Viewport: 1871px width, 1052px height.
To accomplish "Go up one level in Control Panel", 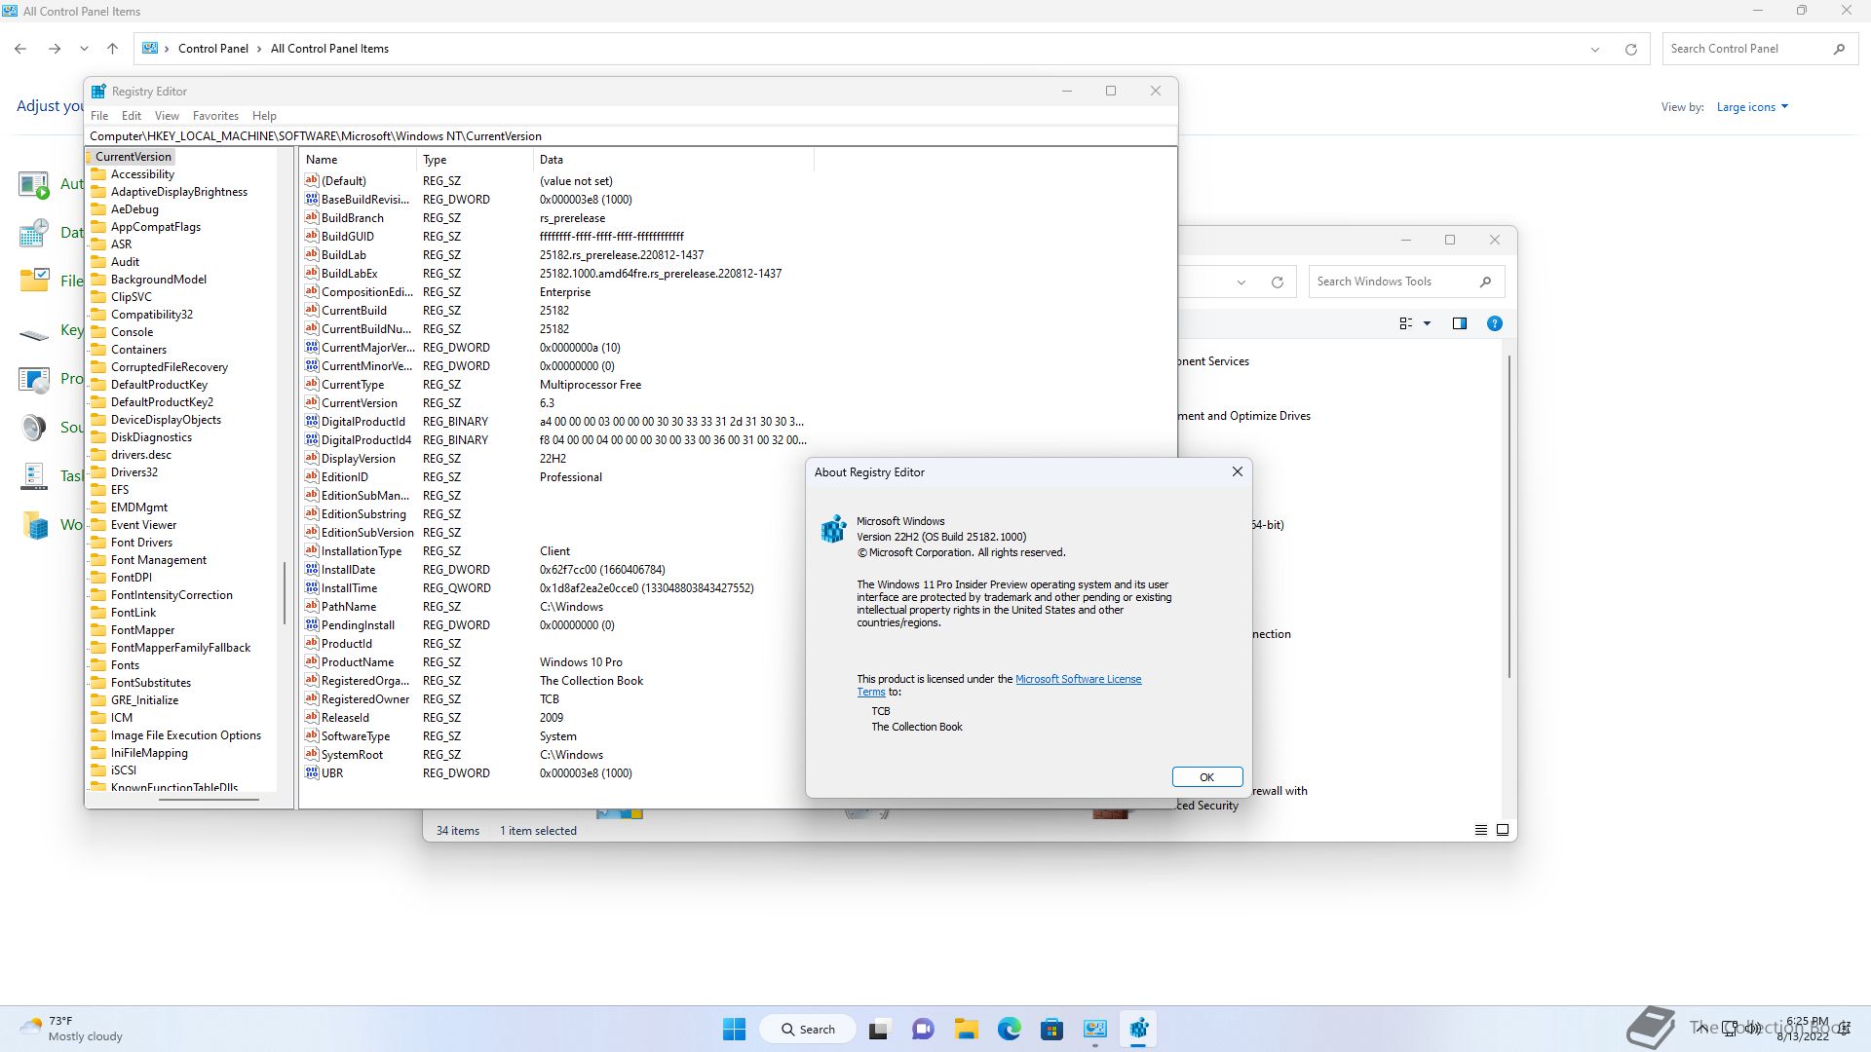I will click(112, 49).
